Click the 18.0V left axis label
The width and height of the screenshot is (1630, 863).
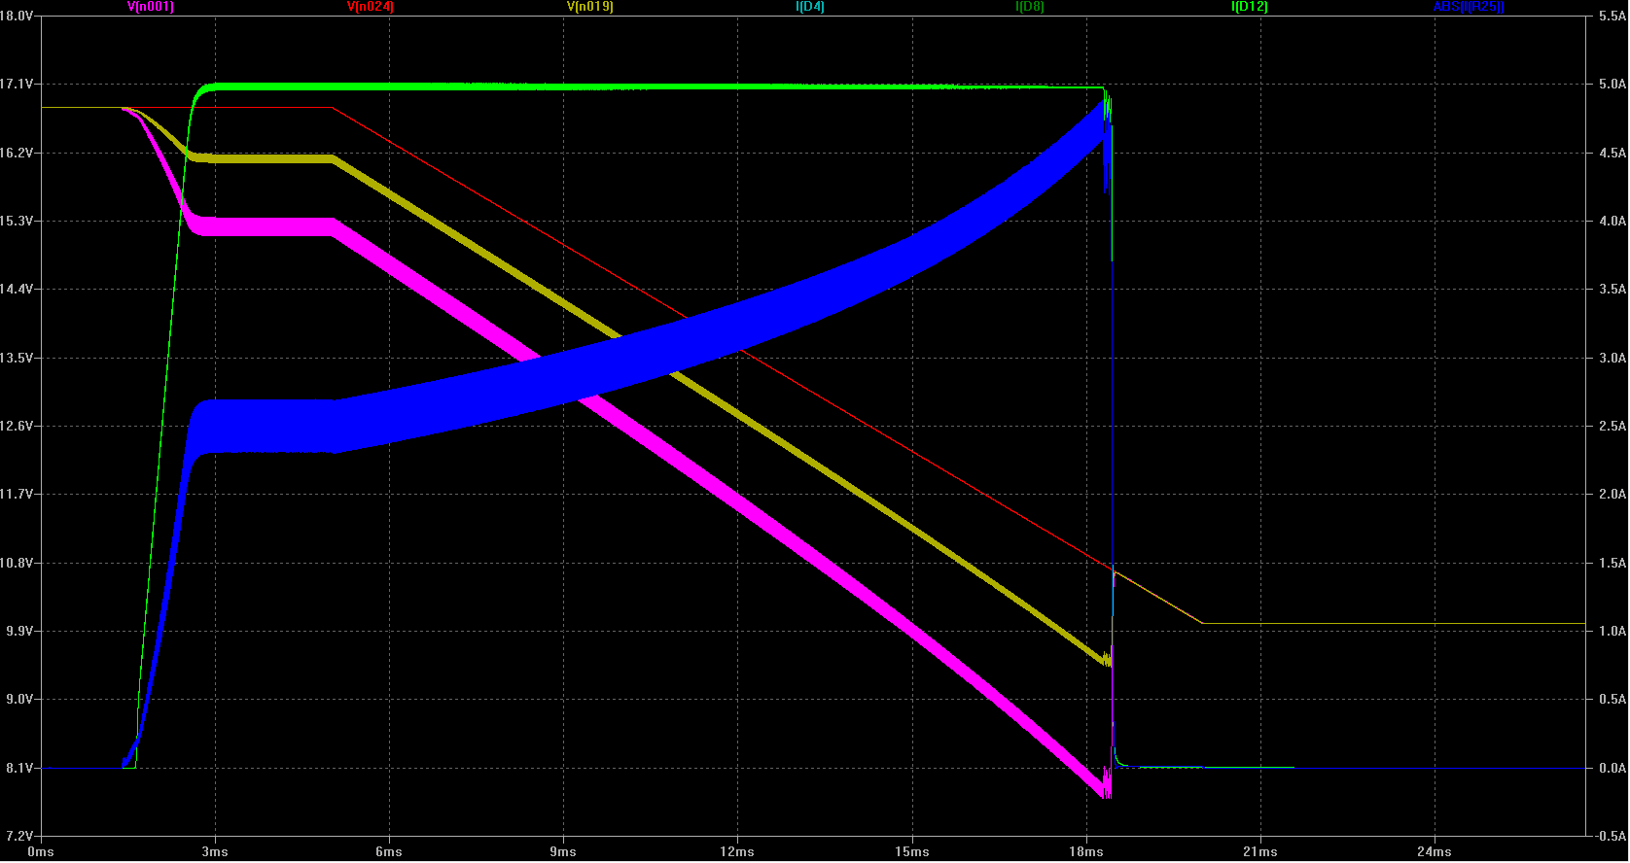pos(17,17)
